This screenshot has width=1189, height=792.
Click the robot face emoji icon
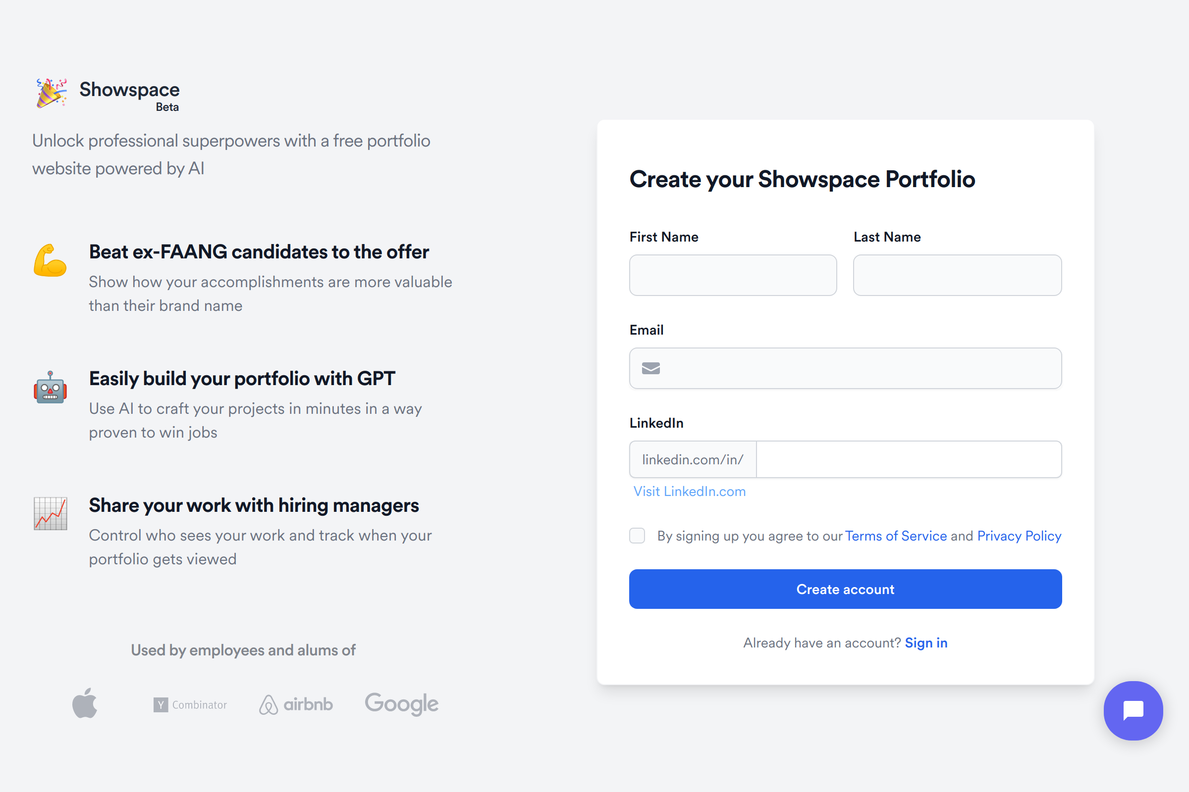[50, 388]
